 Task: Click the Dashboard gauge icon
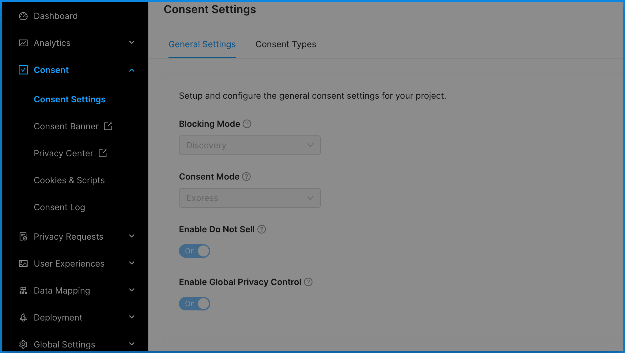[x=23, y=16]
